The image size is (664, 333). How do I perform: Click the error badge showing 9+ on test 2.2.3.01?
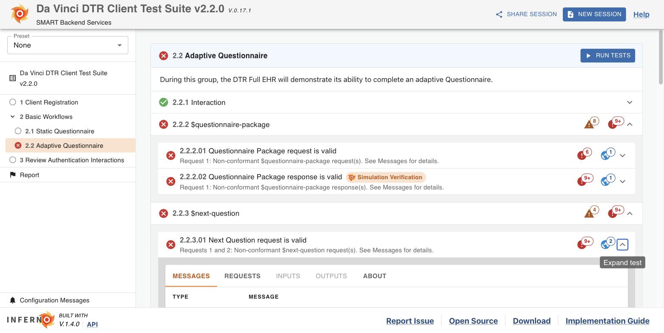pyautogui.click(x=585, y=243)
